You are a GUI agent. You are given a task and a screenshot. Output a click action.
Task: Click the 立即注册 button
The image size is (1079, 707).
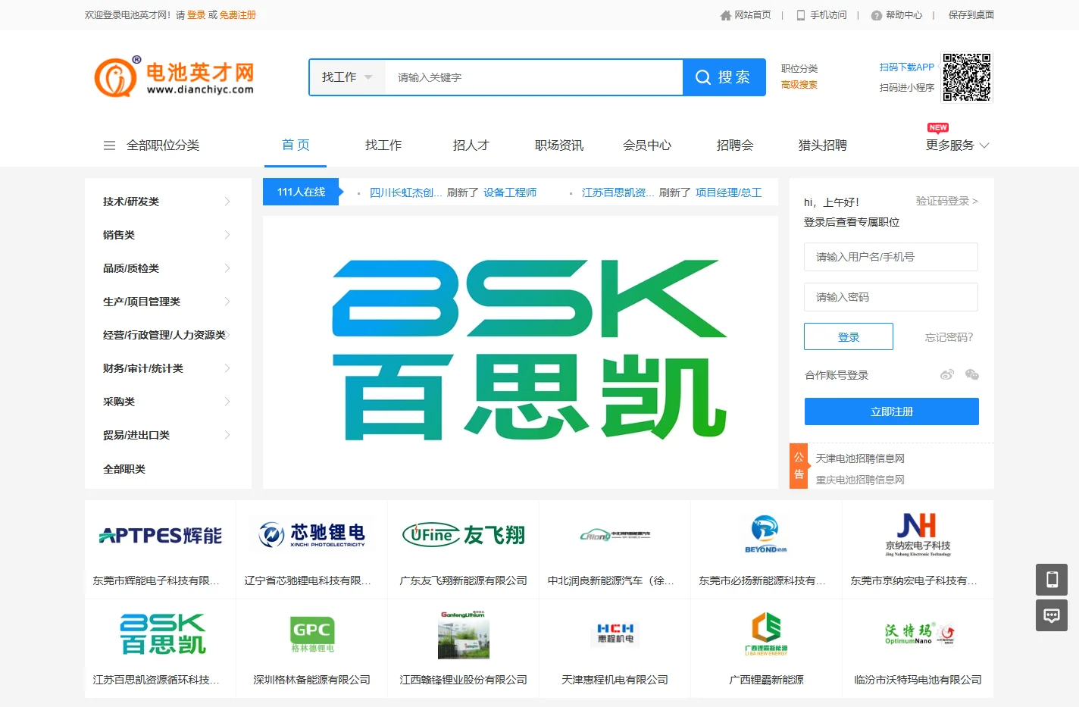892,411
